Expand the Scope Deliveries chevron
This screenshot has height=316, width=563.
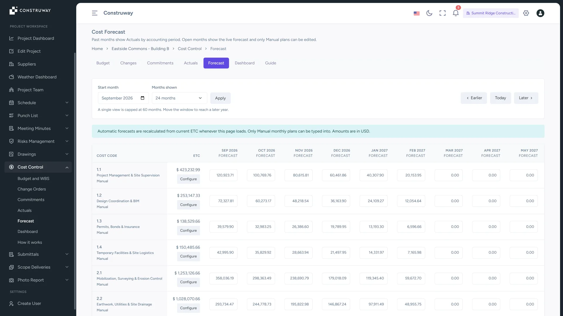point(67,267)
